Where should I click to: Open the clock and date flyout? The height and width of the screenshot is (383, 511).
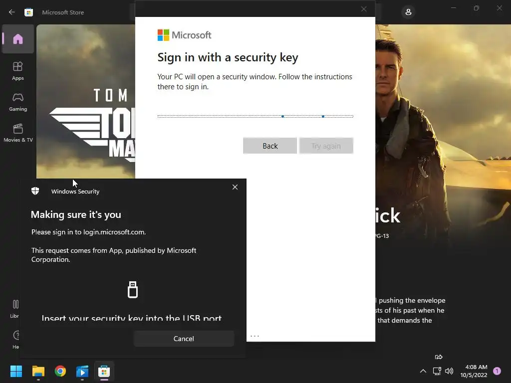click(474, 371)
